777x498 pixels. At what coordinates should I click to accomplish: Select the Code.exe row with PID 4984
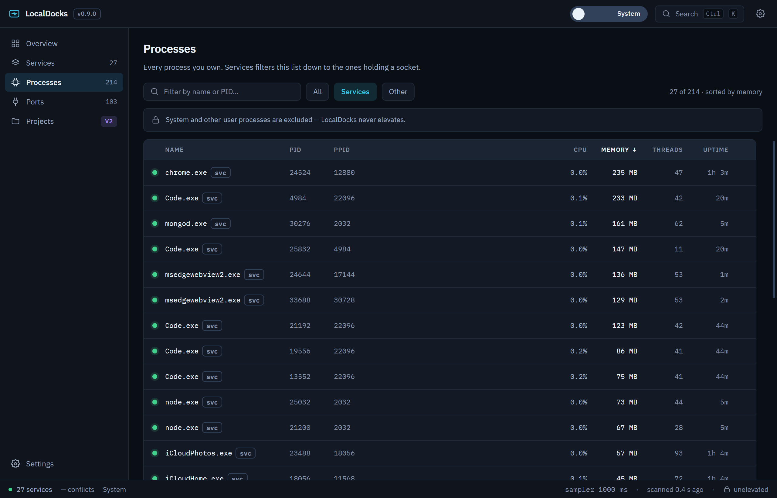(450, 198)
